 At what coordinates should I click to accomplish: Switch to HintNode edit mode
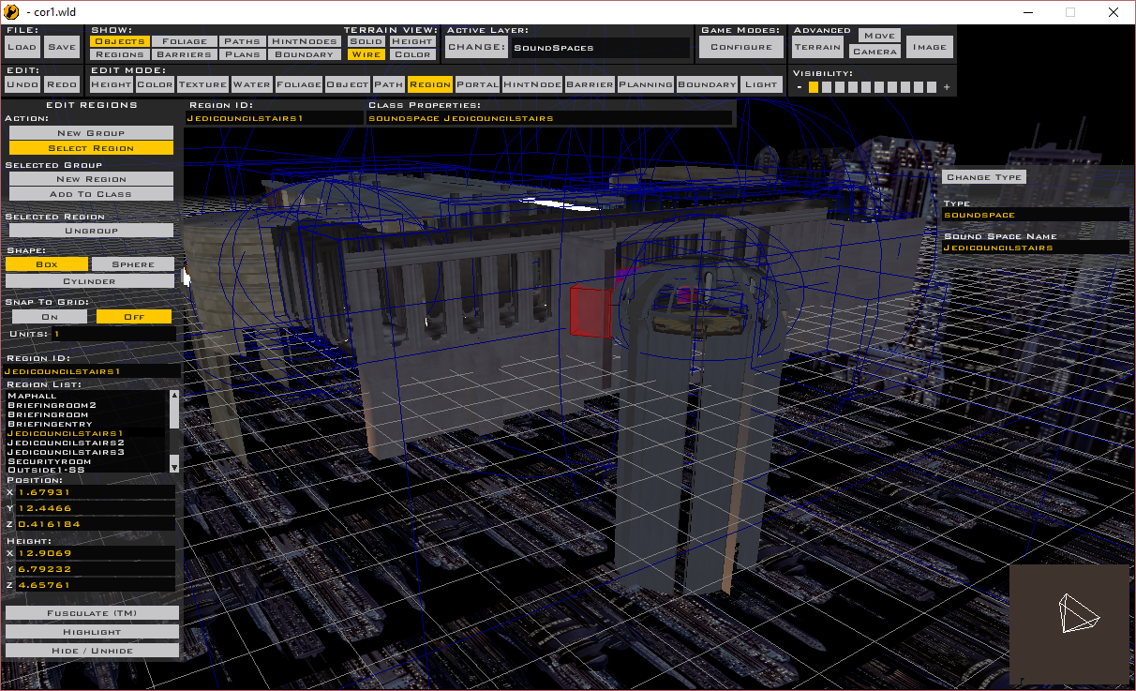coord(532,84)
